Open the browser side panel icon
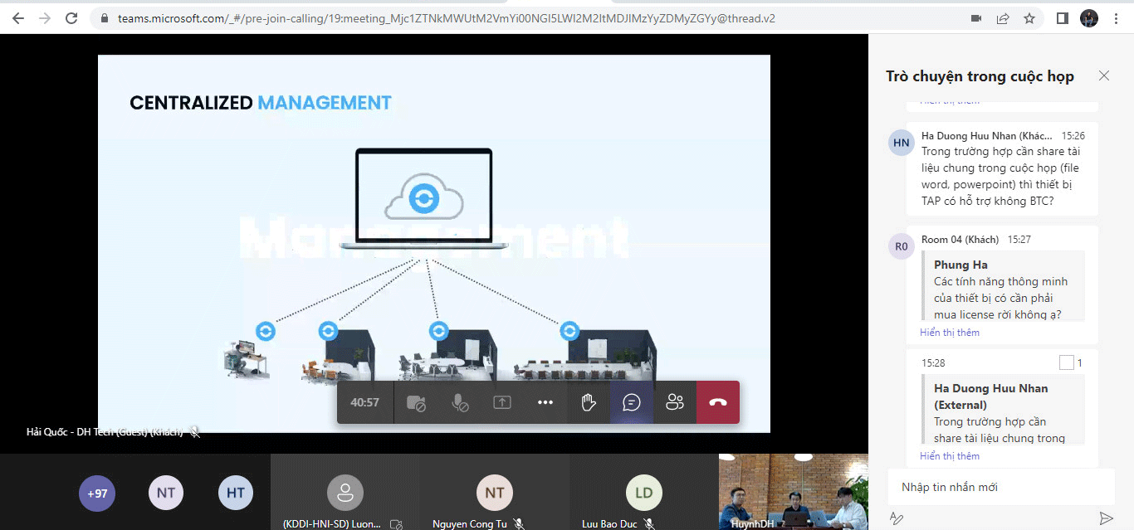 point(1062,17)
